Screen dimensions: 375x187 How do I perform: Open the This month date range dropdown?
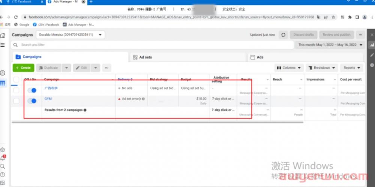pyautogui.click(x=330, y=45)
